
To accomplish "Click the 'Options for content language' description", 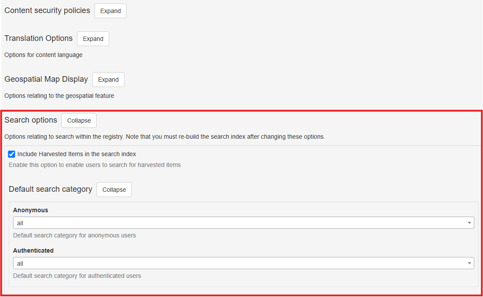I will coord(43,55).
